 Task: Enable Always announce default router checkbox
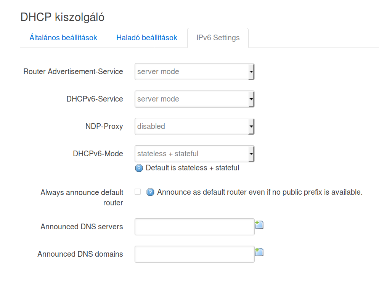[x=138, y=192]
